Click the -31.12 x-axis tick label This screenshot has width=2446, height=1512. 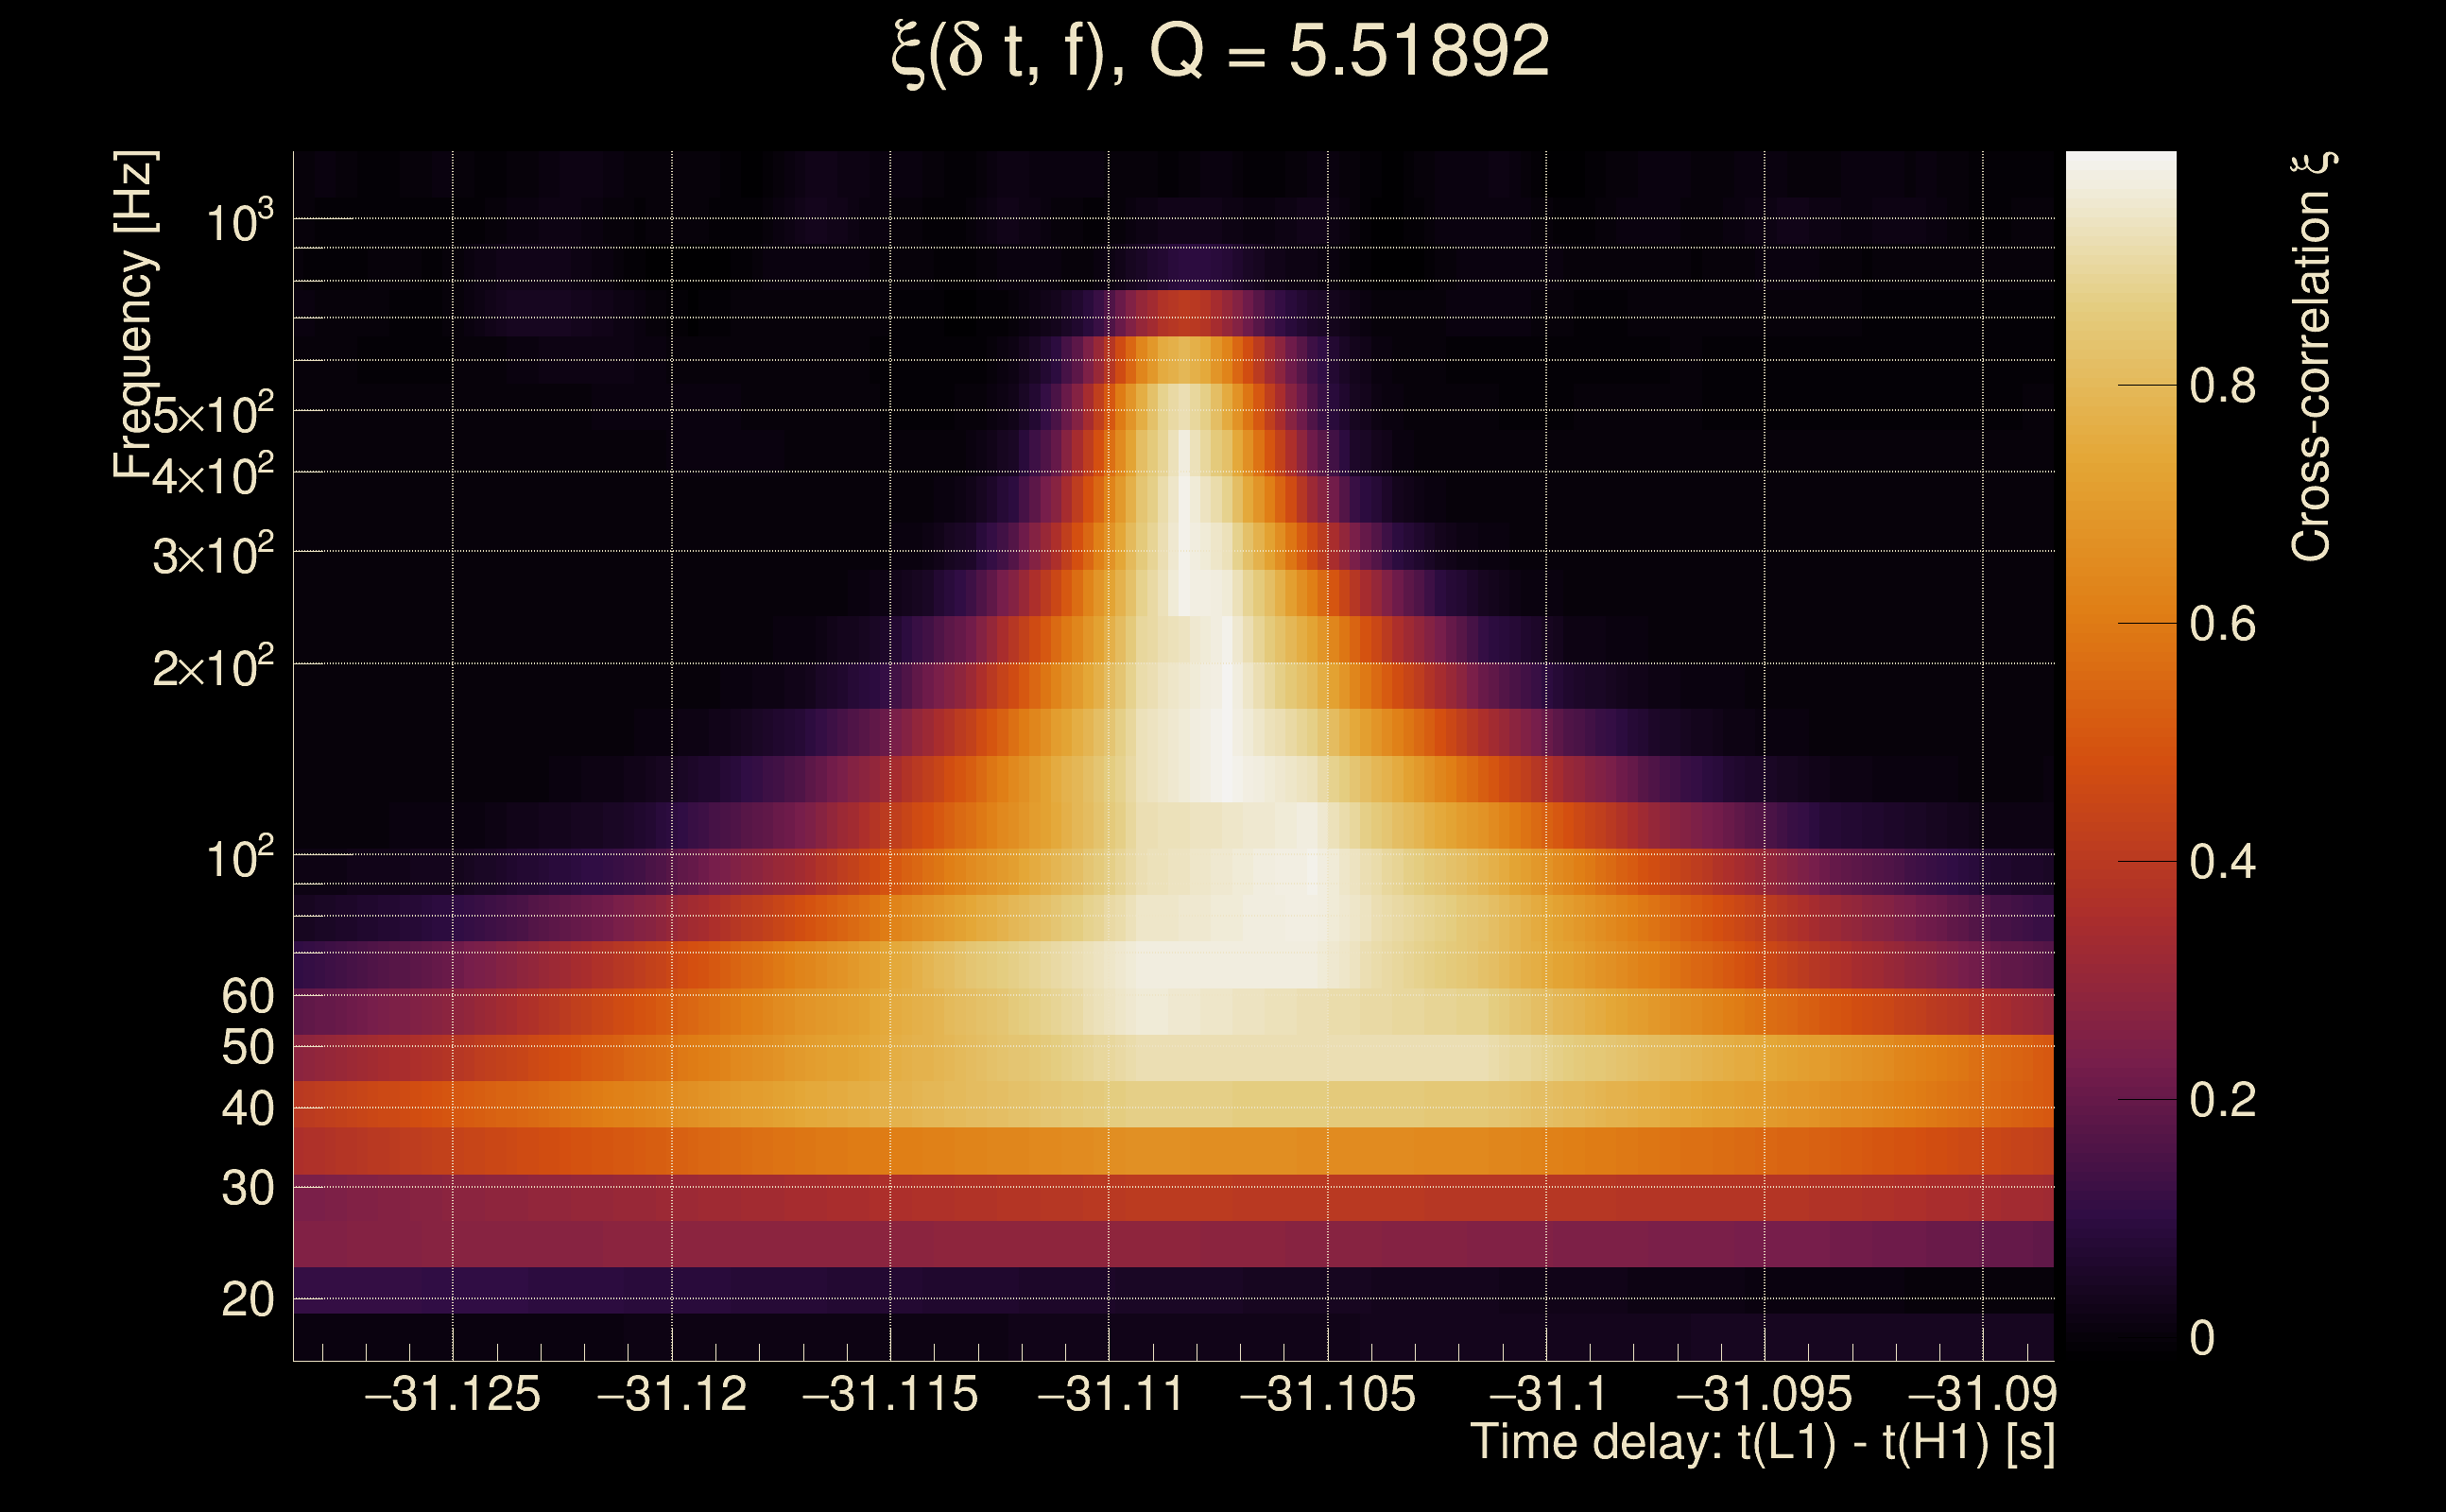[671, 1395]
